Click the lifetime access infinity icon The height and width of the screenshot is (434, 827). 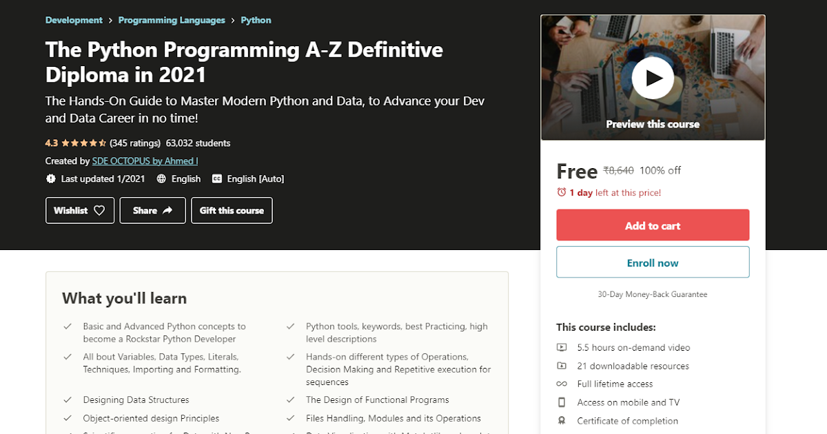click(x=562, y=384)
